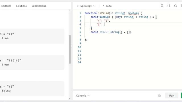Screen dimensions: 182x102
Task: Click the "isValid" function name
Action: click(x=104, y=13)
